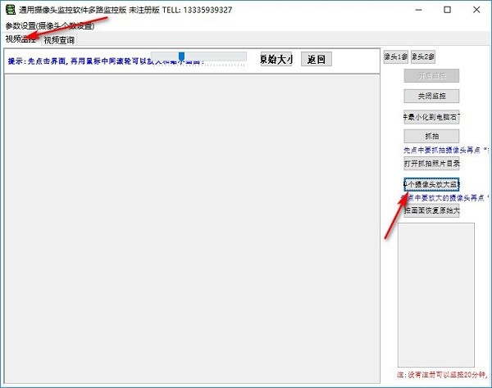Open the 参数设置(摄像头个数设置) menu

[50, 25]
